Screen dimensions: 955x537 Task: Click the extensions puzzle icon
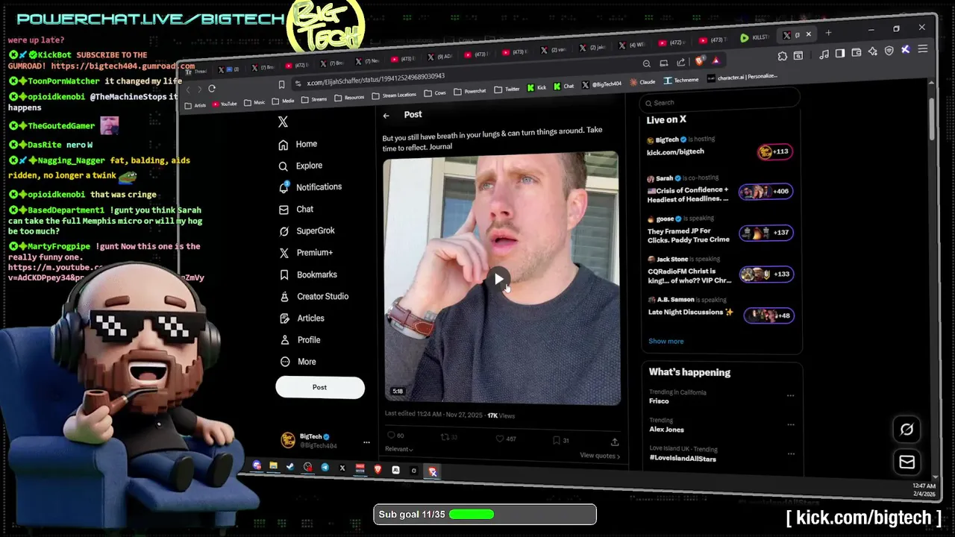coord(782,56)
